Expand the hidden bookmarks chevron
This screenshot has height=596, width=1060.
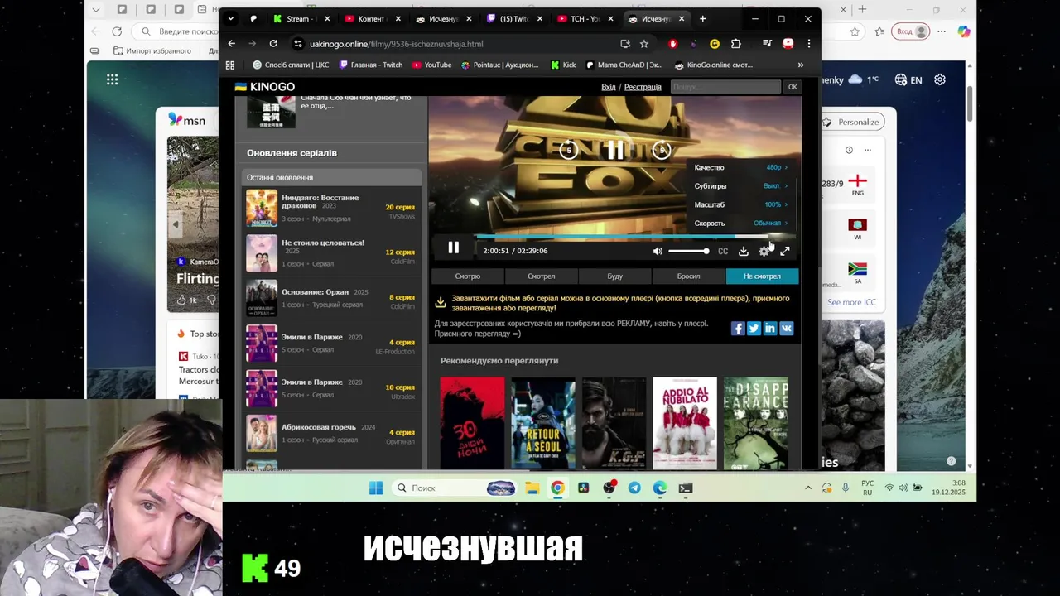pyautogui.click(x=801, y=65)
